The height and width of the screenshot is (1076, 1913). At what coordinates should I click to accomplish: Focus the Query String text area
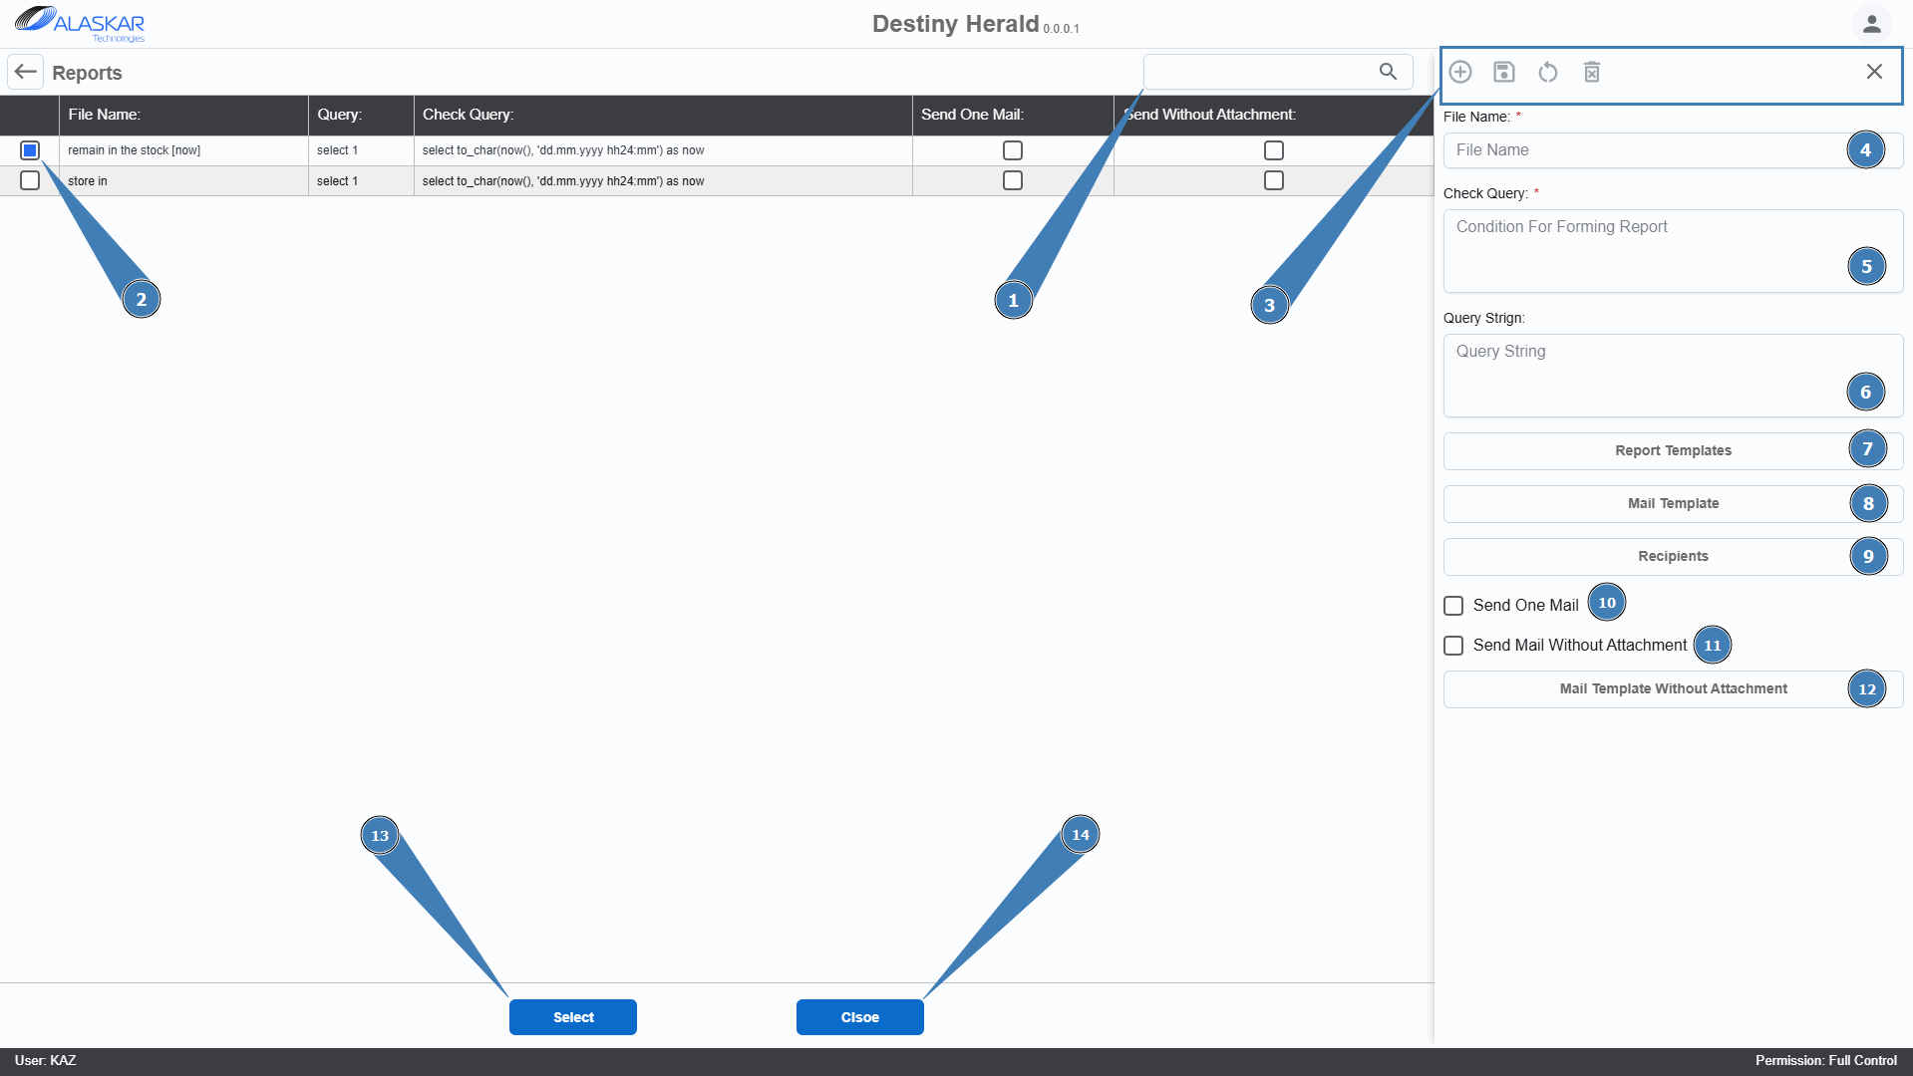click(x=1673, y=376)
